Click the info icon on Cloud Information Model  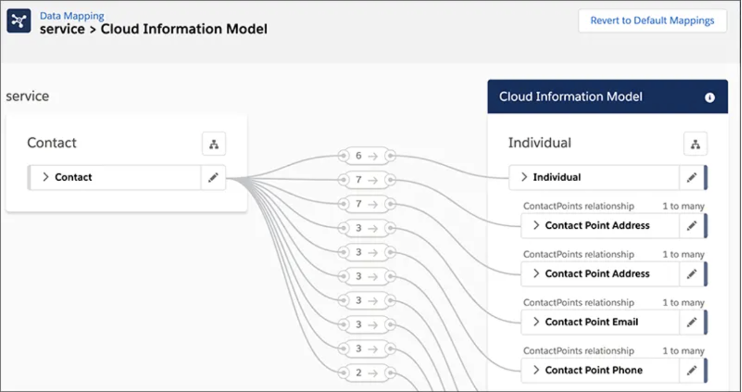(709, 97)
